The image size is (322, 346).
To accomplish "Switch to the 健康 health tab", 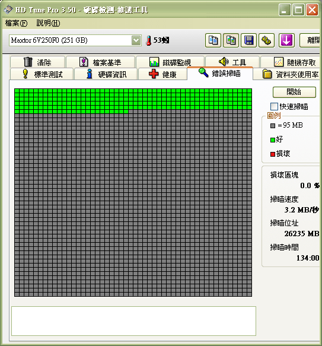I will (x=162, y=74).
